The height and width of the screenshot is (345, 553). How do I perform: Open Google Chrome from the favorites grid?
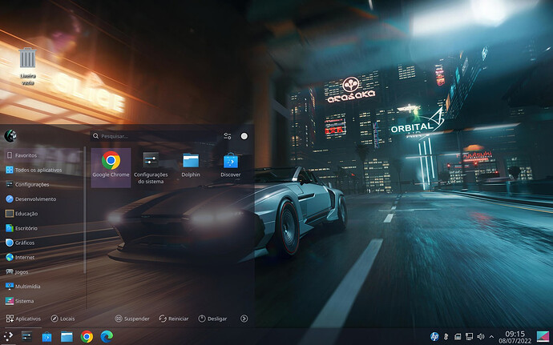111,168
